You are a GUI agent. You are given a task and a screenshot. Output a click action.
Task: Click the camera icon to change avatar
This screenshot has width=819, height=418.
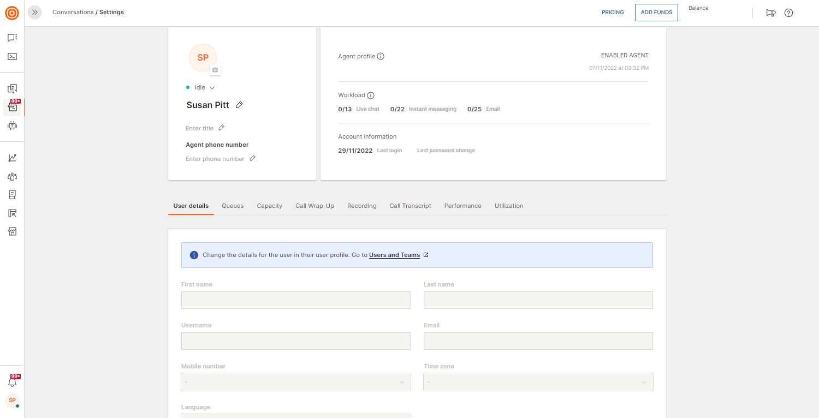pyautogui.click(x=215, y=70)
